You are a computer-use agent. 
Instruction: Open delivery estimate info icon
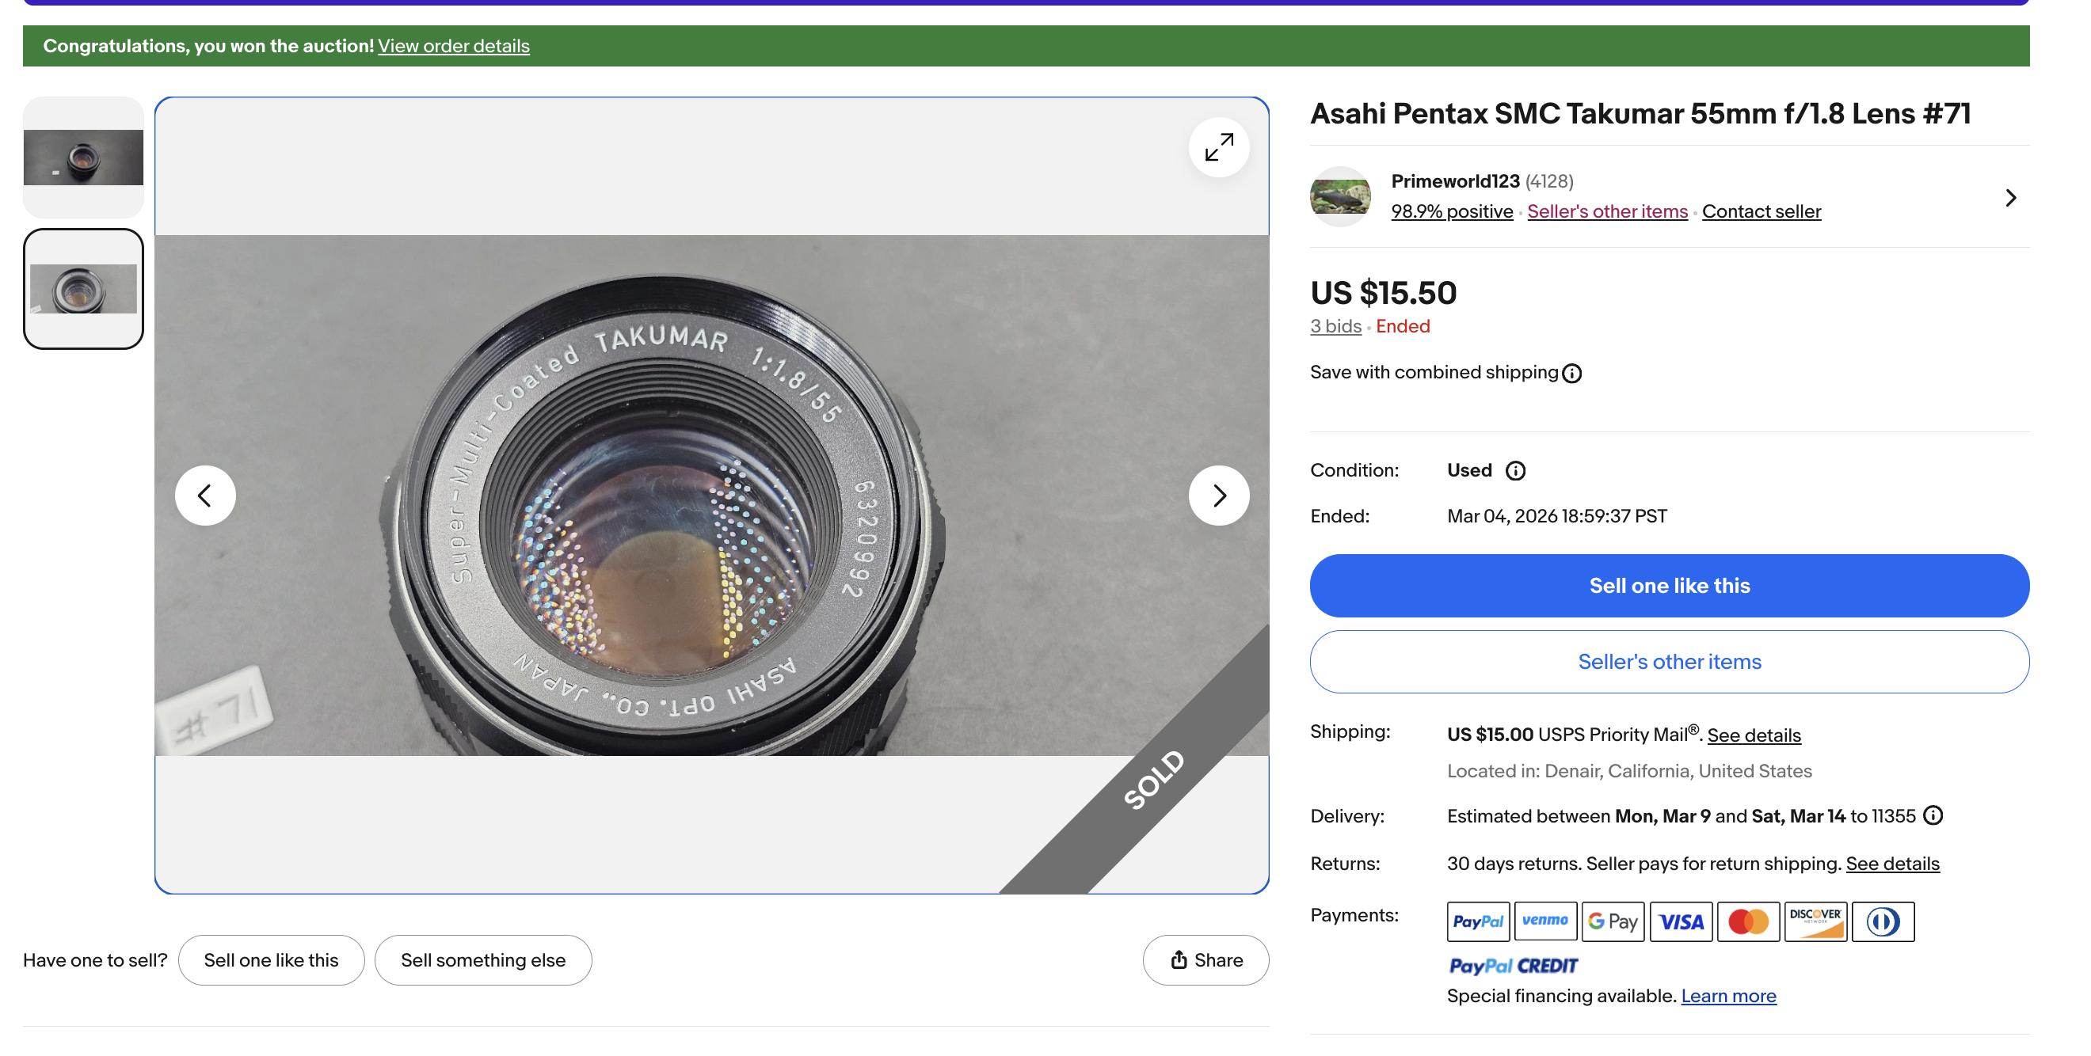pyautogui.click(x=1933, y=815)
